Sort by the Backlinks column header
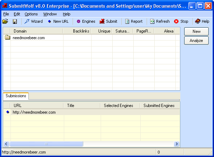The width and height of the screenshot is (214, 157). click(77, 31)
